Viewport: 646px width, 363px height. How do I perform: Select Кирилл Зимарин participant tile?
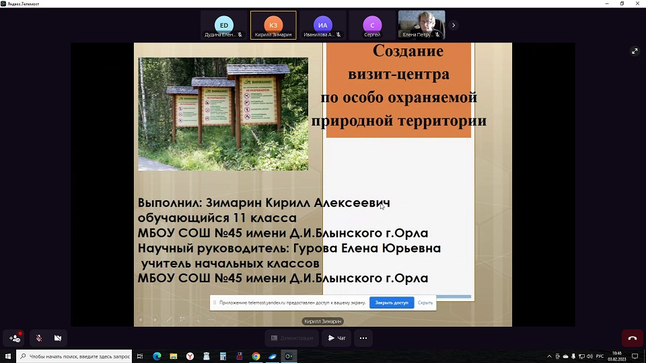pyautogui.click(x=273, y=26)
